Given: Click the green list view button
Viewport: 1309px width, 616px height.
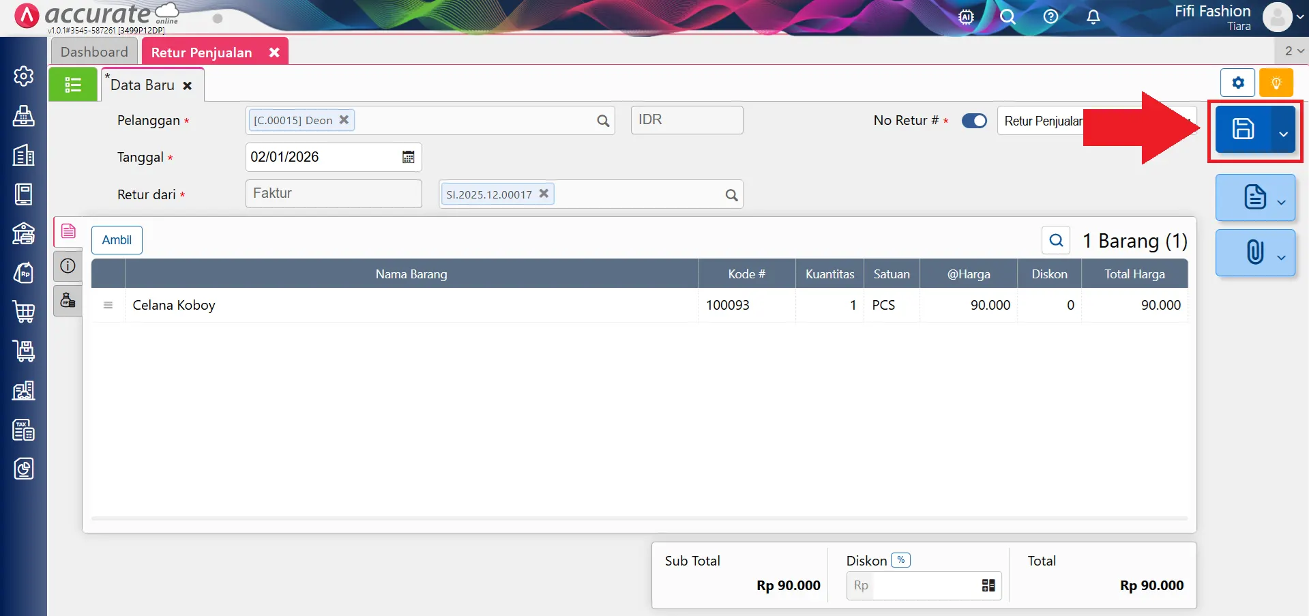Looking at the screenshot, I should (x=73, y=85).
